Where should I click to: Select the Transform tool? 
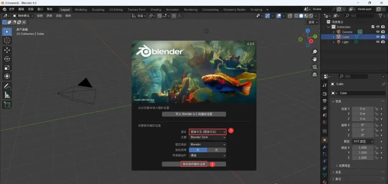[7, 76]
